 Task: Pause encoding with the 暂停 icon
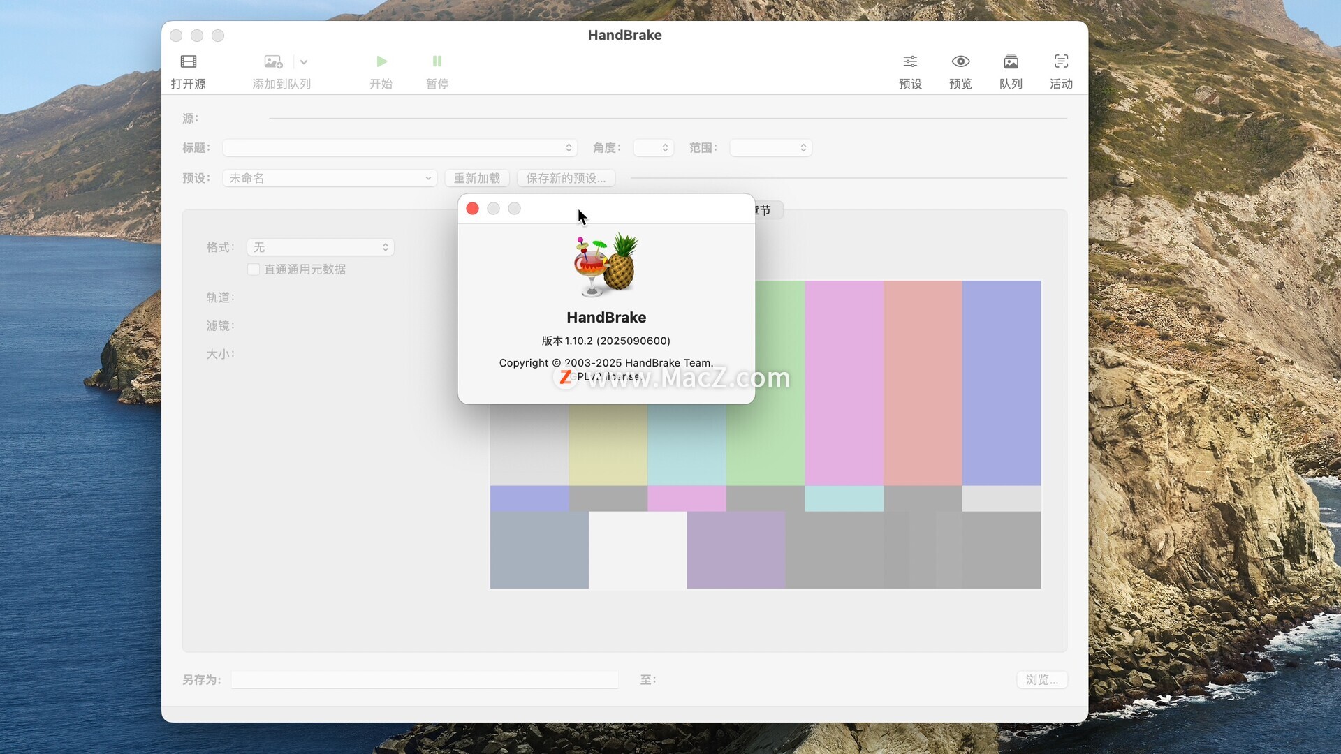(437, 61)
